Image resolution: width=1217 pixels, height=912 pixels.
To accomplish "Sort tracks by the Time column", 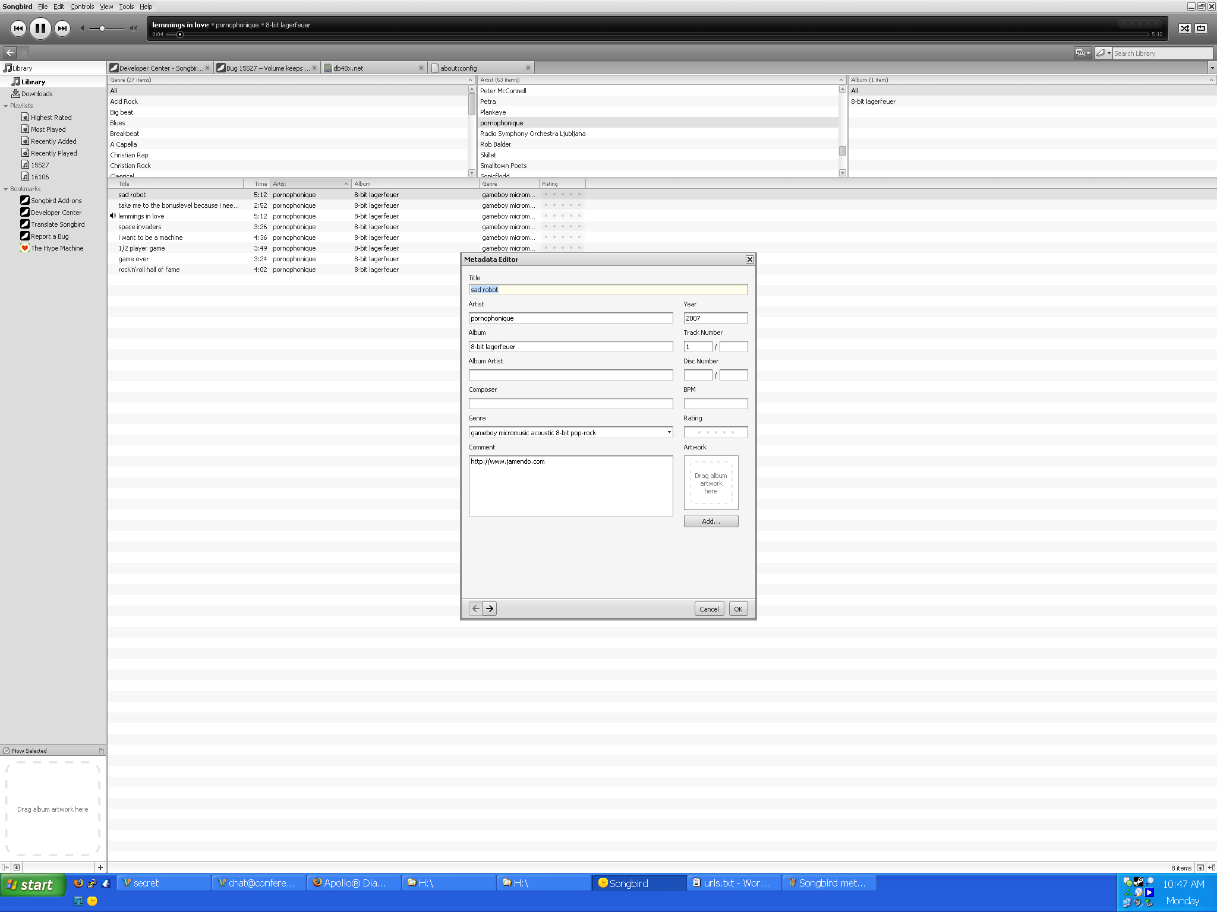I will [x=257, y=184].
